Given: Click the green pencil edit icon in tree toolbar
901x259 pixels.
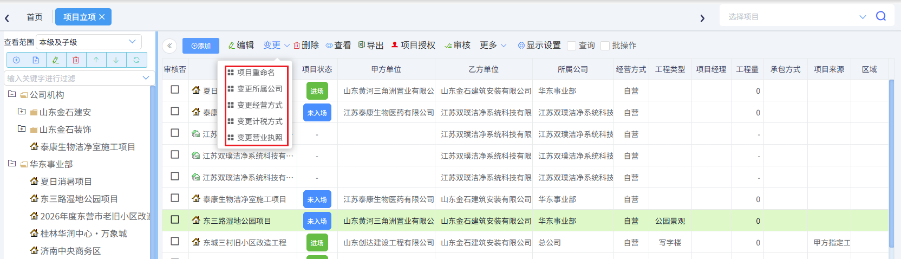Looking at the screenshot, I should pos(56,60).
